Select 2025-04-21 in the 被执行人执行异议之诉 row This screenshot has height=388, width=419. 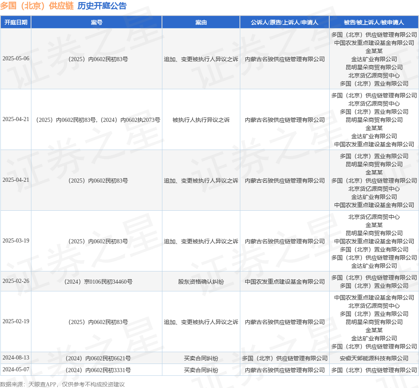point(16,119)
